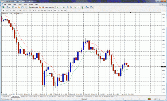Open the Charts menu
167x101 pixels.
(x=20, y=4)
